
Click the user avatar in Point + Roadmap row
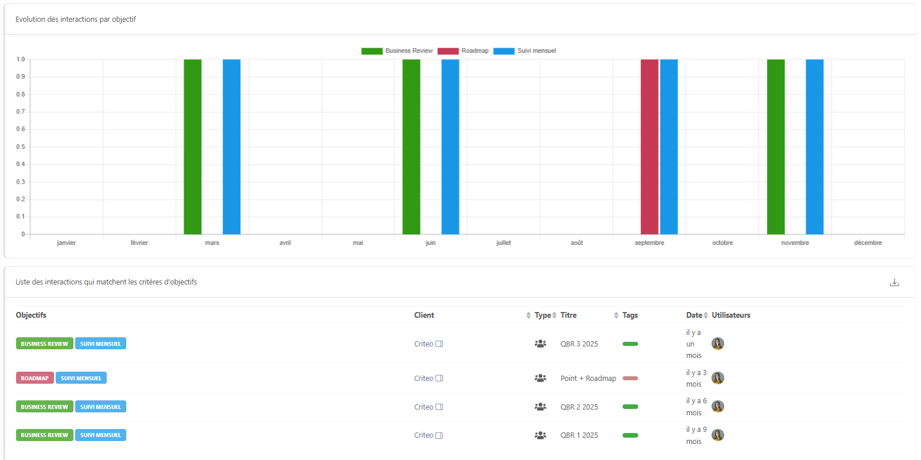pyautogui.click(x=717, y=378)
